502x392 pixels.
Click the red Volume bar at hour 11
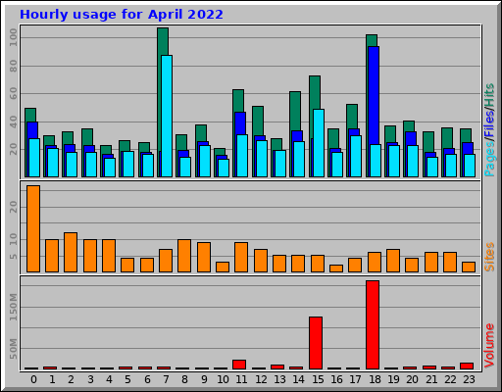pyautogui.click(x=239, y=365)
